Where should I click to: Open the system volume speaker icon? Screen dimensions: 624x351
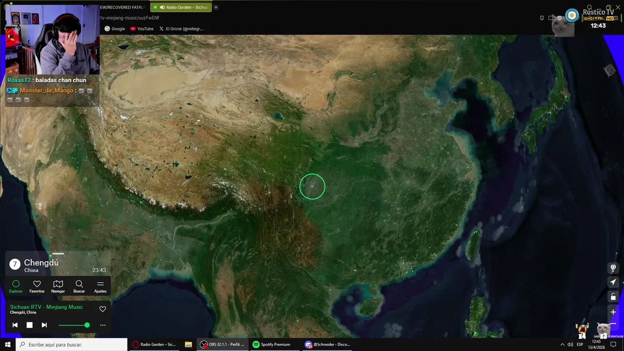(570, 345)
